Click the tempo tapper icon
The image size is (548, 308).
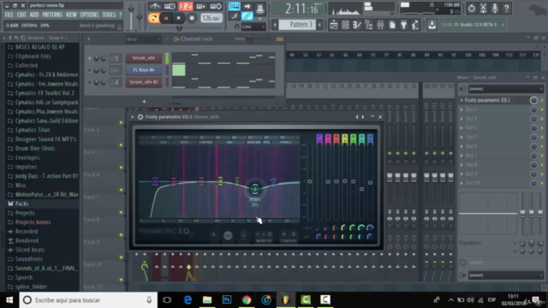click(415, 25)
